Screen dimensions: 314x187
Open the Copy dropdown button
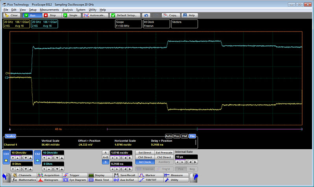point(171,15)
